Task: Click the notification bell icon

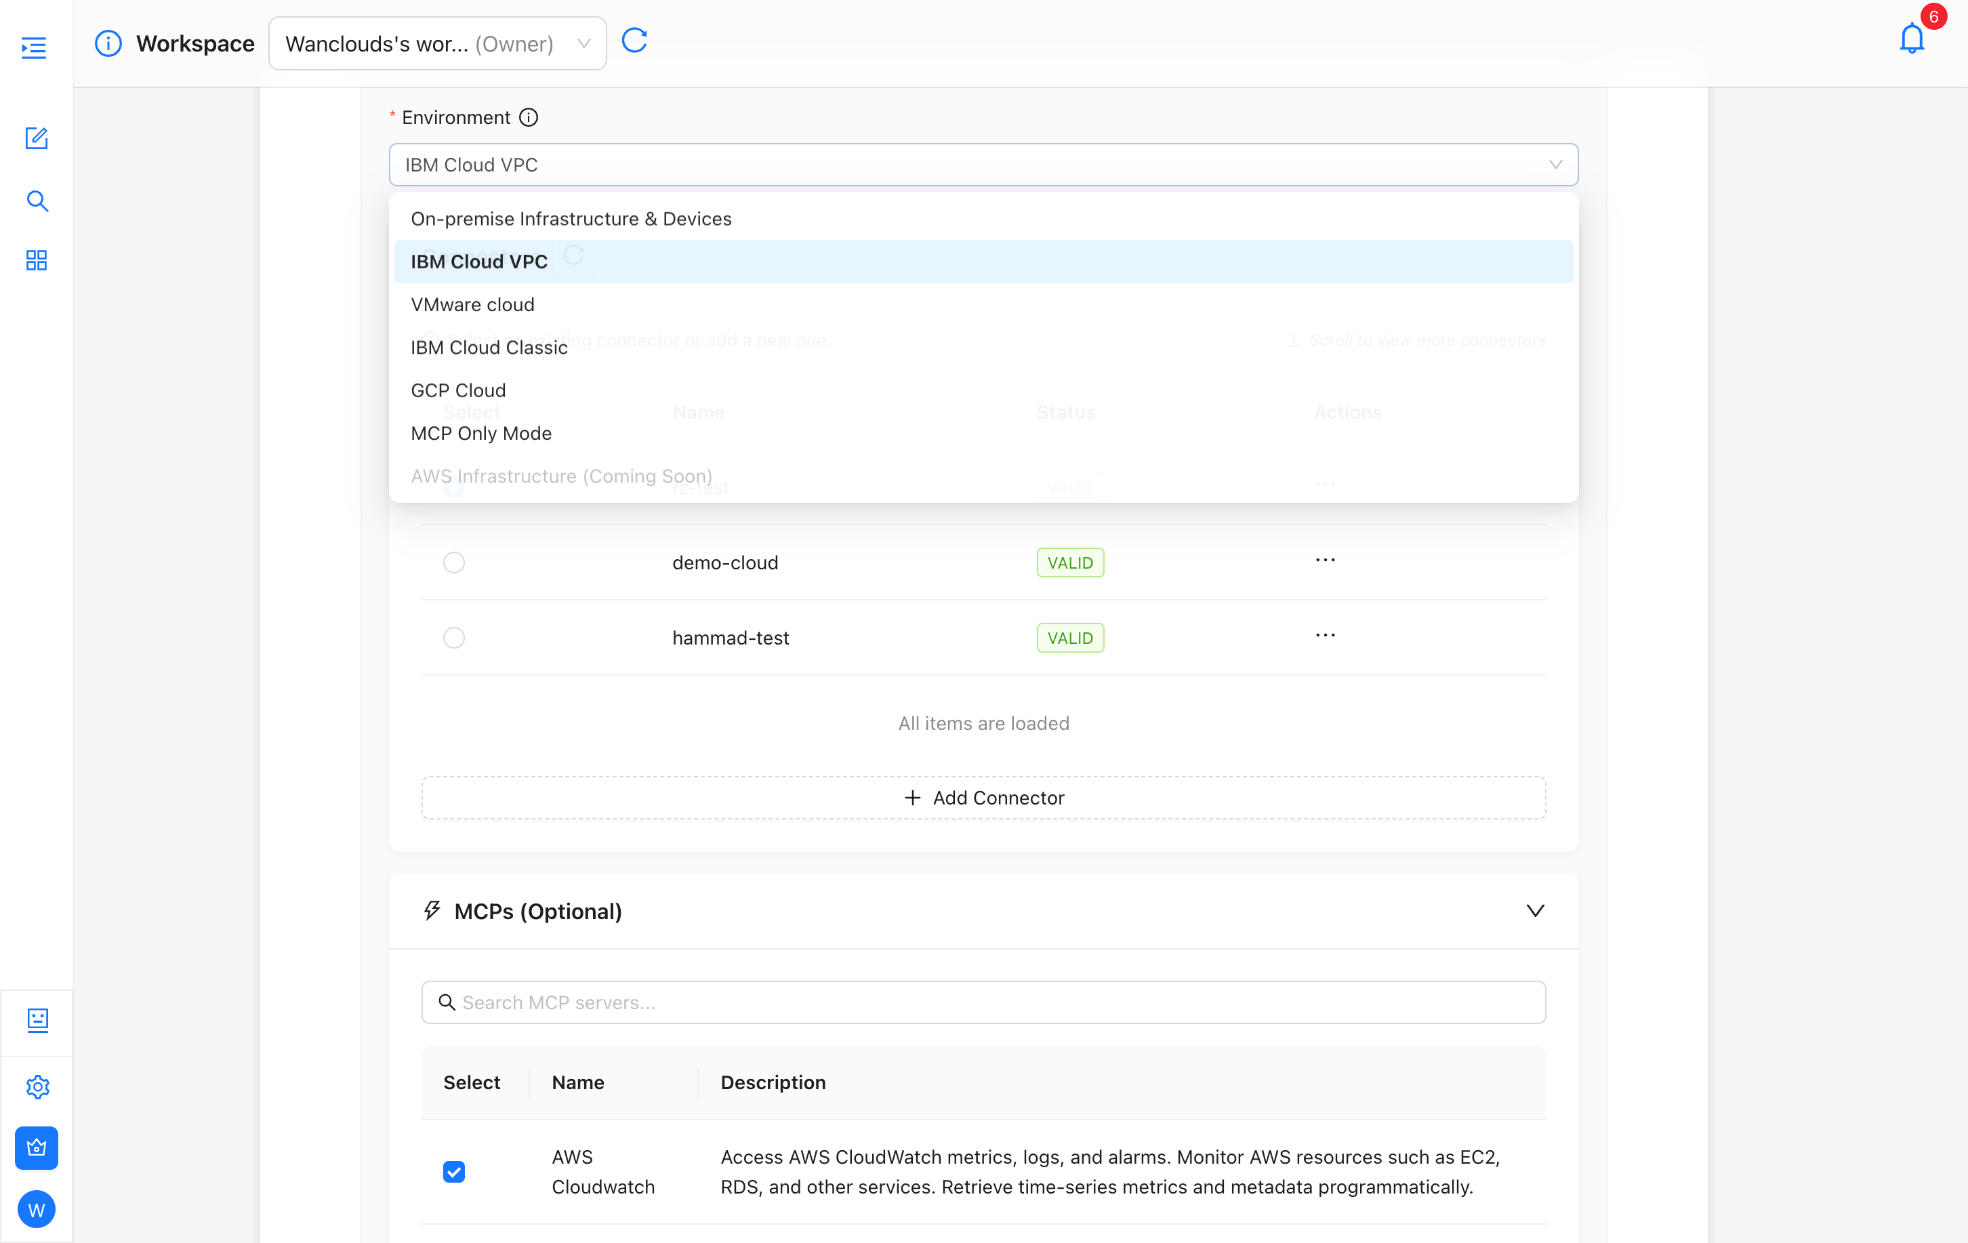Action: 1912,39
